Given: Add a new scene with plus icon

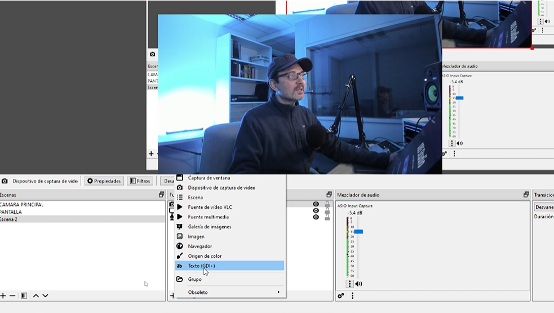Looking at the screenshot, I should [3, 296].
